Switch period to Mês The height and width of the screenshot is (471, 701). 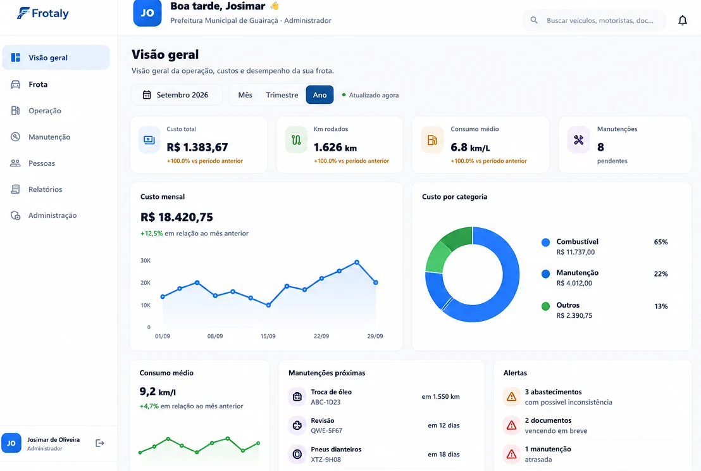click(x=245, y=95)
